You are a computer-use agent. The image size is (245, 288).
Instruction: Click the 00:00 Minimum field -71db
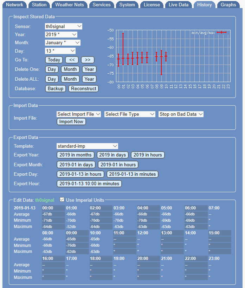(53, 220)
